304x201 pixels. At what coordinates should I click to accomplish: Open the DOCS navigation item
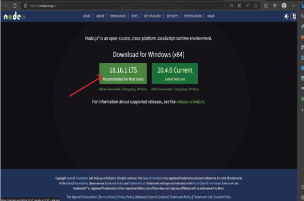pos(135,16)
